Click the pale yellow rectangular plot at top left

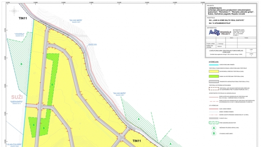tap(38, 43)
